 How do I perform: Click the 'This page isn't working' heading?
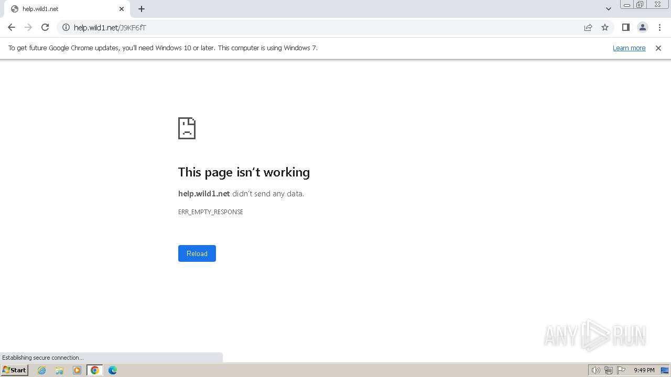click(x=244, y=172)
